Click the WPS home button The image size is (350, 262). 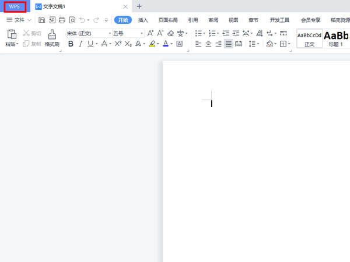15,6
